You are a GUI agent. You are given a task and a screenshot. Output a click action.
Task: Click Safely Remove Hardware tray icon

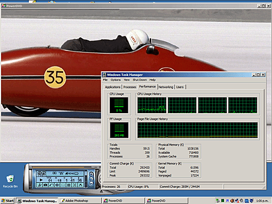[218, 201]
